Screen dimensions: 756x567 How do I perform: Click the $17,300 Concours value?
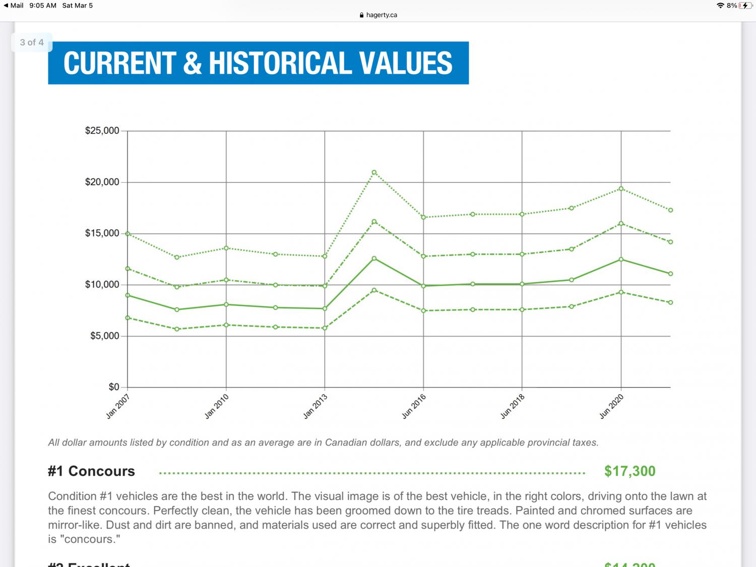coord(629,471)
